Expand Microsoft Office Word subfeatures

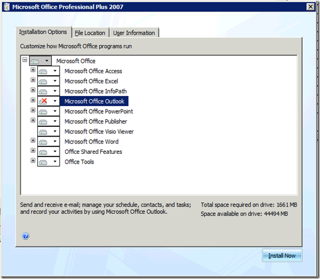point(33,140)
